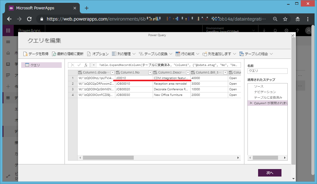Select the クエリ item in queries pane

pyautogui.click(x=41, y=65)
